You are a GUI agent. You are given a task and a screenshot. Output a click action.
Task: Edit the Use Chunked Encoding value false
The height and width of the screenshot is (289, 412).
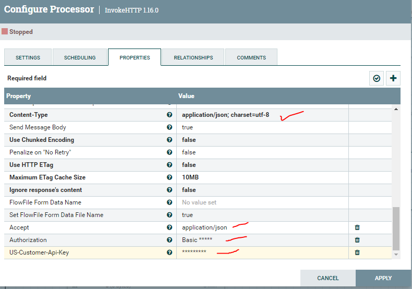[x=189, y=140]
